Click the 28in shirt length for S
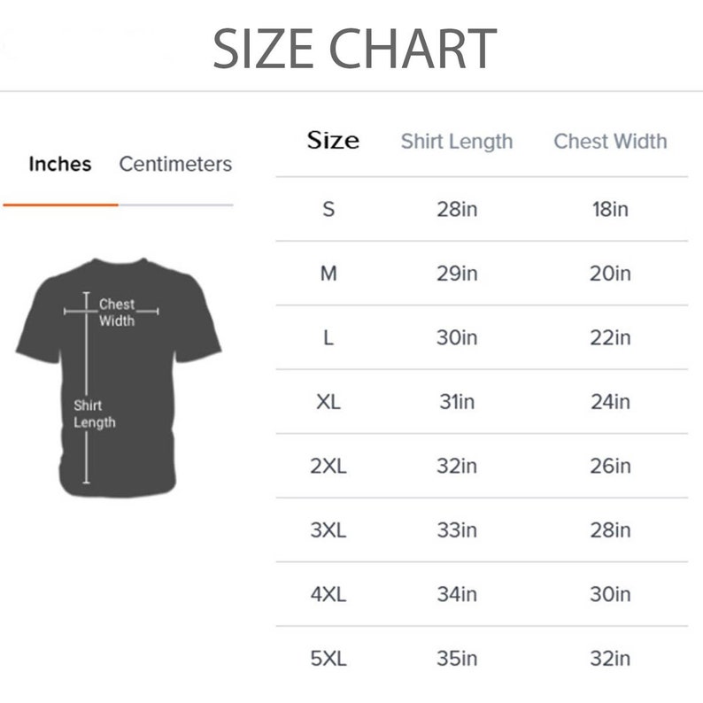 457,209
